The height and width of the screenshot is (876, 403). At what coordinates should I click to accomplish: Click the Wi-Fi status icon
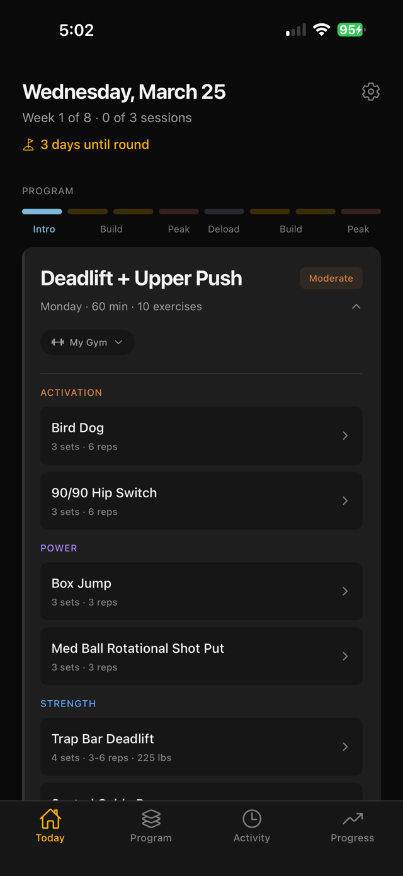coord(322,29)
